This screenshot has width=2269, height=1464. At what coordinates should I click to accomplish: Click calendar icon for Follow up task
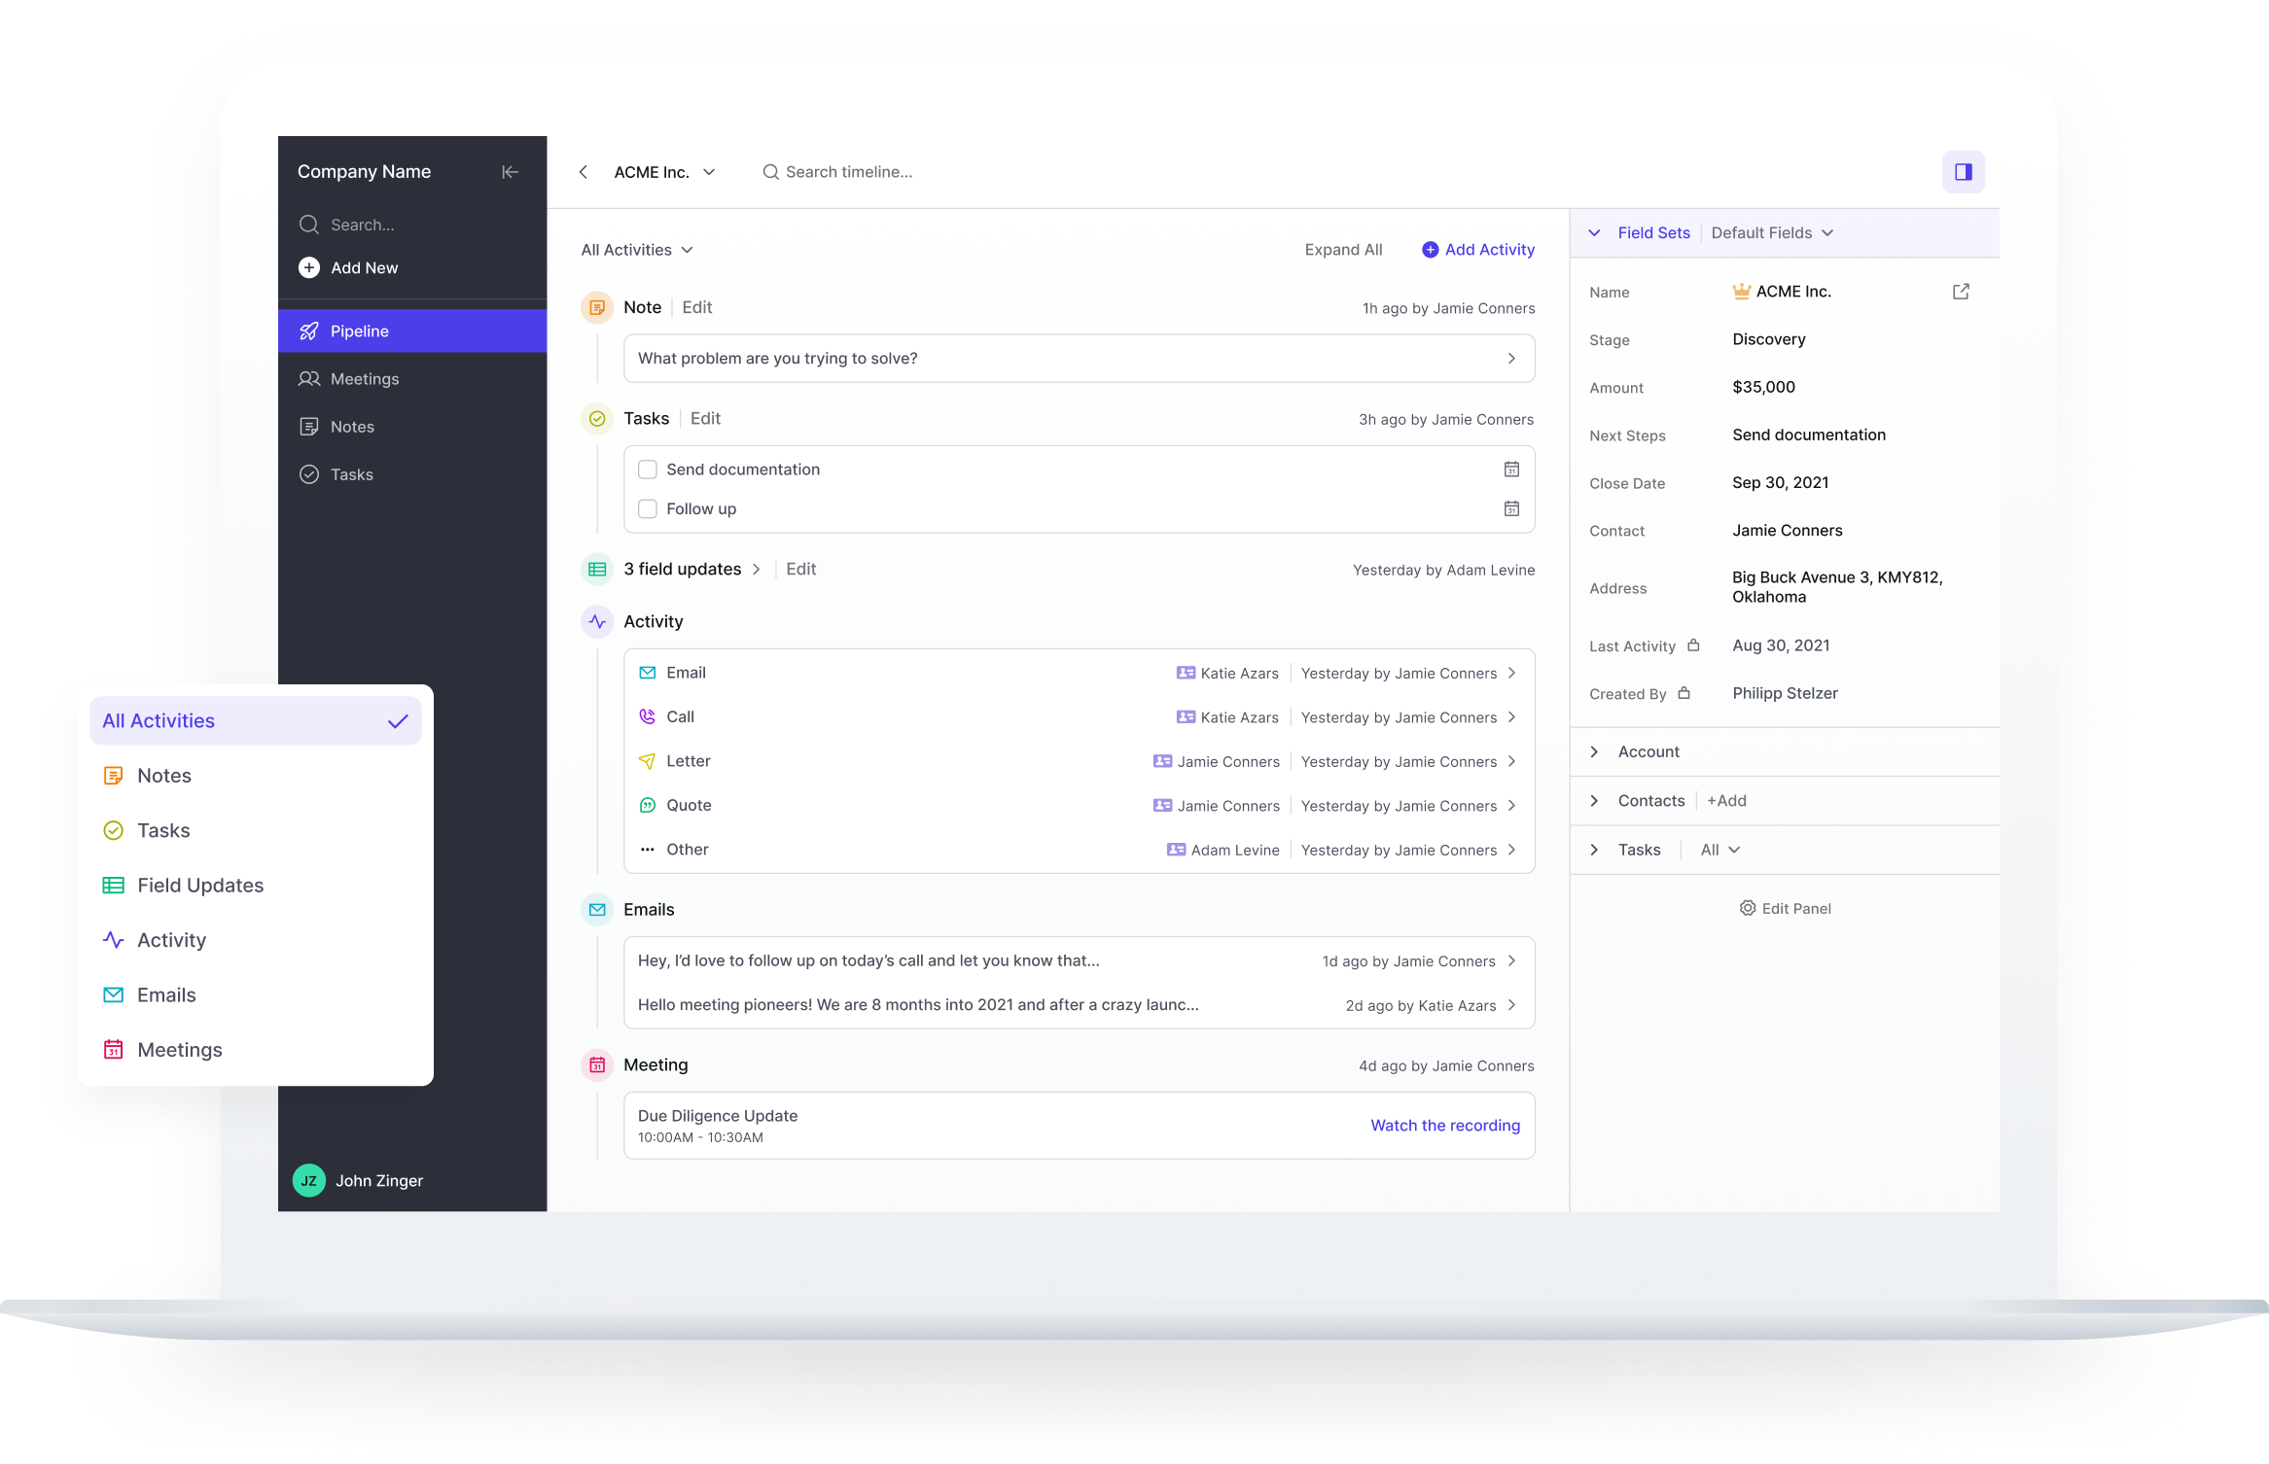(1511, 508)
